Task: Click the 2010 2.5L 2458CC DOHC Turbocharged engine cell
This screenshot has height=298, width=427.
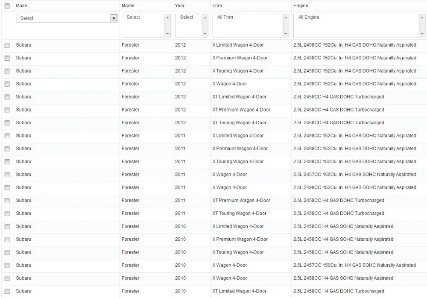Action: (x=339, y=291)
